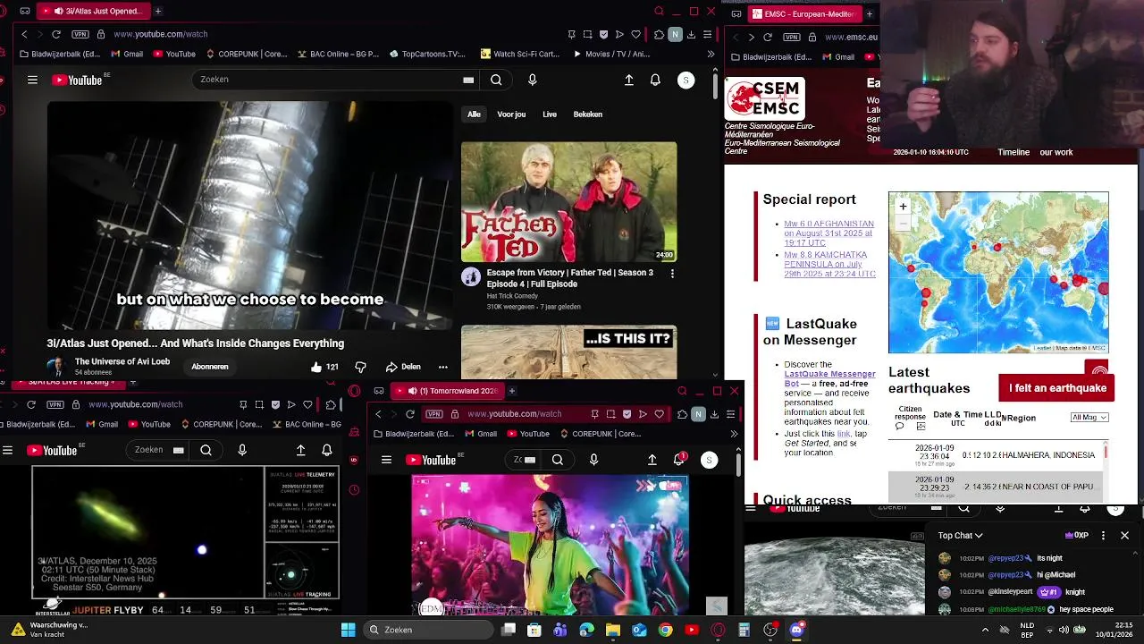Open notifications bell in top-left YouTube window
The height and width of the screenshot is (644, 1144).
tap(655, 80)
